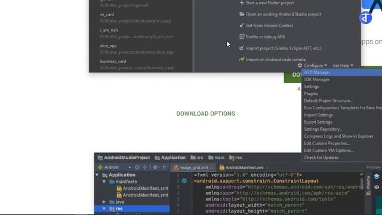Click the src folder icon in breadcrumb
This screenshot has width=382, height=215.
click(193, 158)
